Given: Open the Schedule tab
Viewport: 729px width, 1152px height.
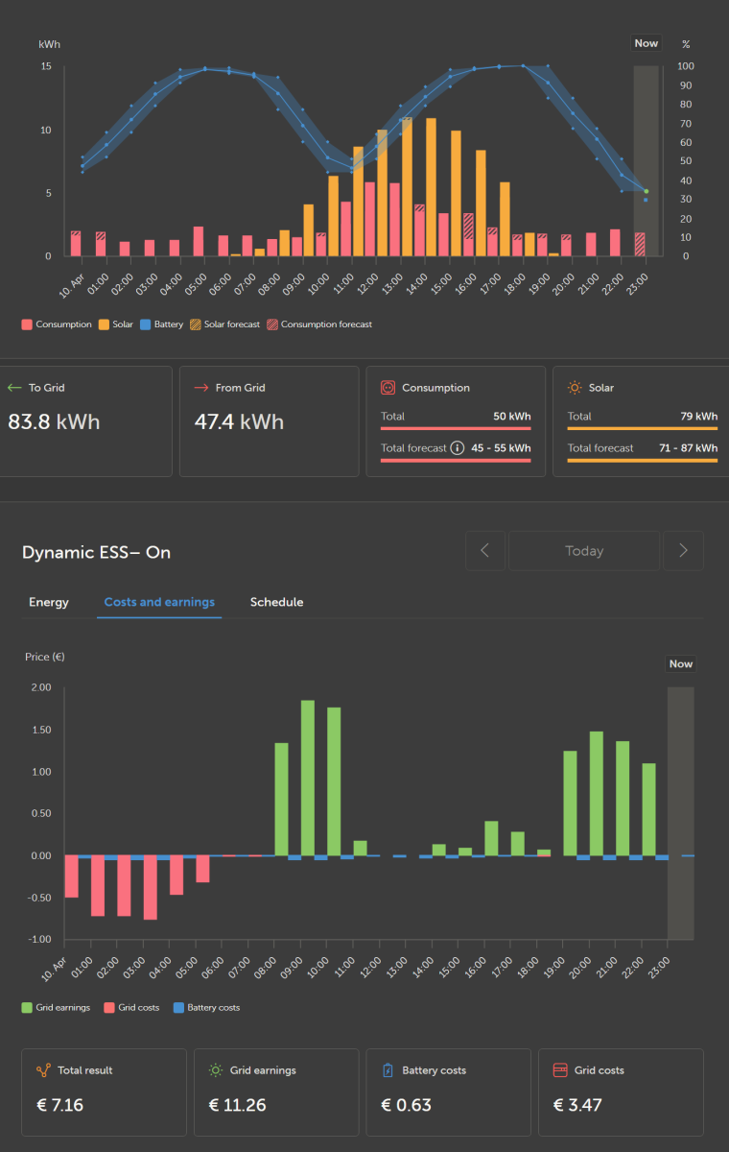Looking at the screenshot, I should click(x=276, y=602).
